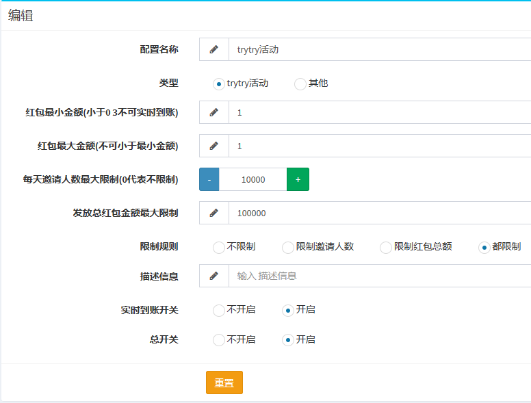Select 其他 type radio option

tap(300, 84)
